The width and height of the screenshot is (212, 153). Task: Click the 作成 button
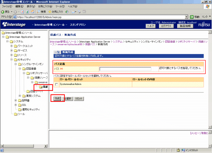coord(57,98)
